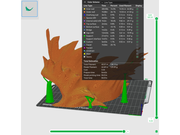Click the yellow Inner wall color swatch
The width and height of the screenshot is (180, 135).
coord(84,9)
